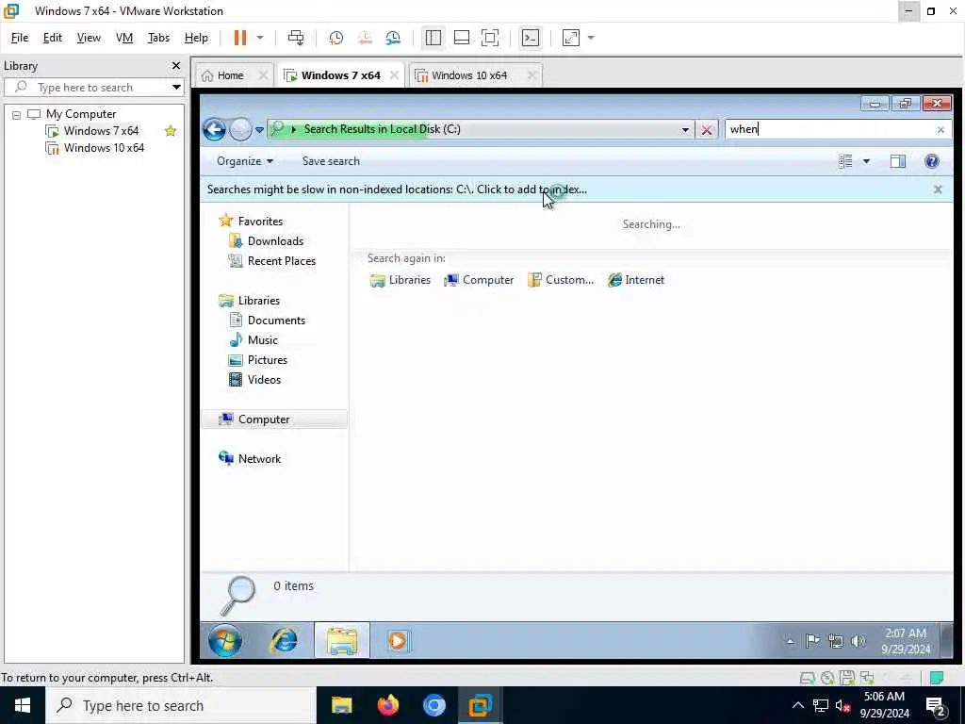Open the recent pages history arrow
This screenshot has height=724, width=965.
point(260,130)
